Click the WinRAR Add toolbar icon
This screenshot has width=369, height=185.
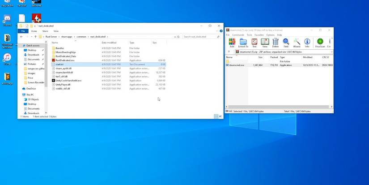click(x=232, y=43)
